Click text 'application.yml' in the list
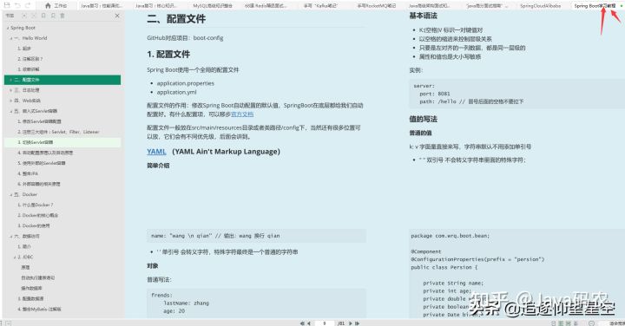The height and width of the screenshot is (326, 625). click(x=176, y=92)
